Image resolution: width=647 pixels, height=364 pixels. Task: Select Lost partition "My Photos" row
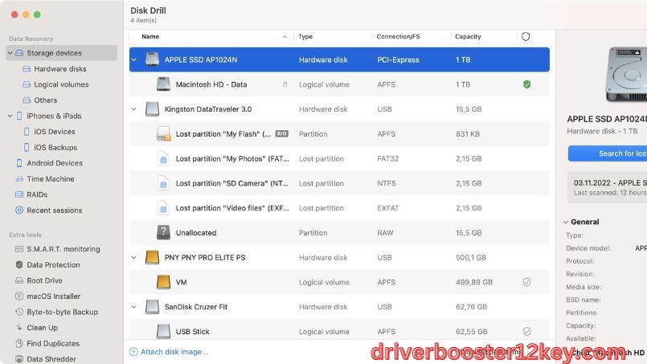click(339, 159)
